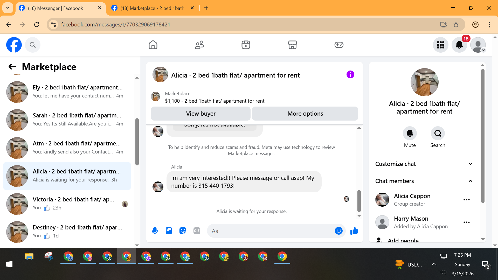Click the chat messages scrollbar thumb
The height and width of the screenshot is (280, 498).
pos(359,201)
